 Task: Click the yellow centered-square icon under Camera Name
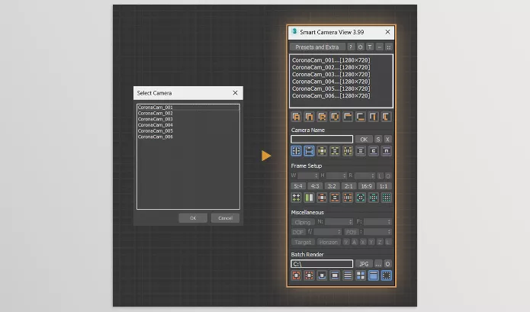[x=322, y=151]
